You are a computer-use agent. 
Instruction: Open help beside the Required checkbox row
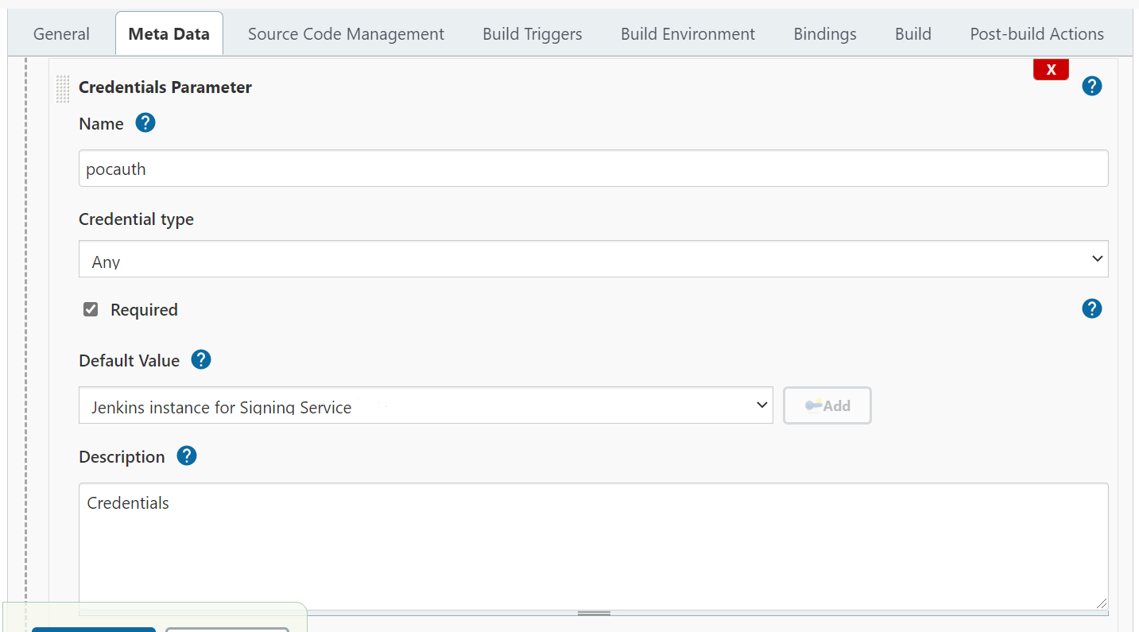coord(1091,308)
